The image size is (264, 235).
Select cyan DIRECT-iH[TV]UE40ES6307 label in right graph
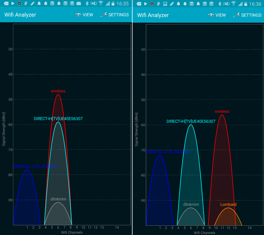[191, 122]
